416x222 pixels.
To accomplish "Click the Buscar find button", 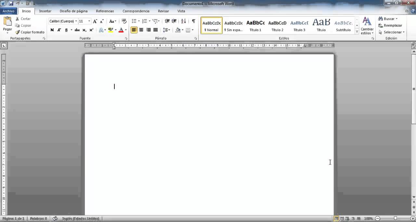I will click(388, 19).
